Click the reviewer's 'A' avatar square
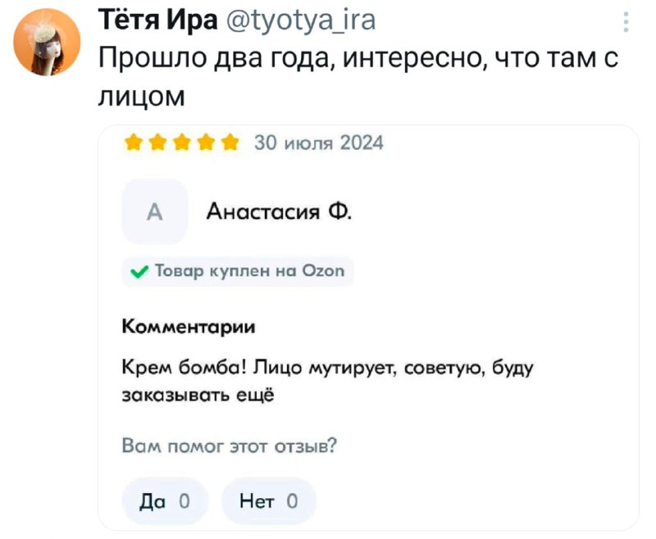 (155, 212)
